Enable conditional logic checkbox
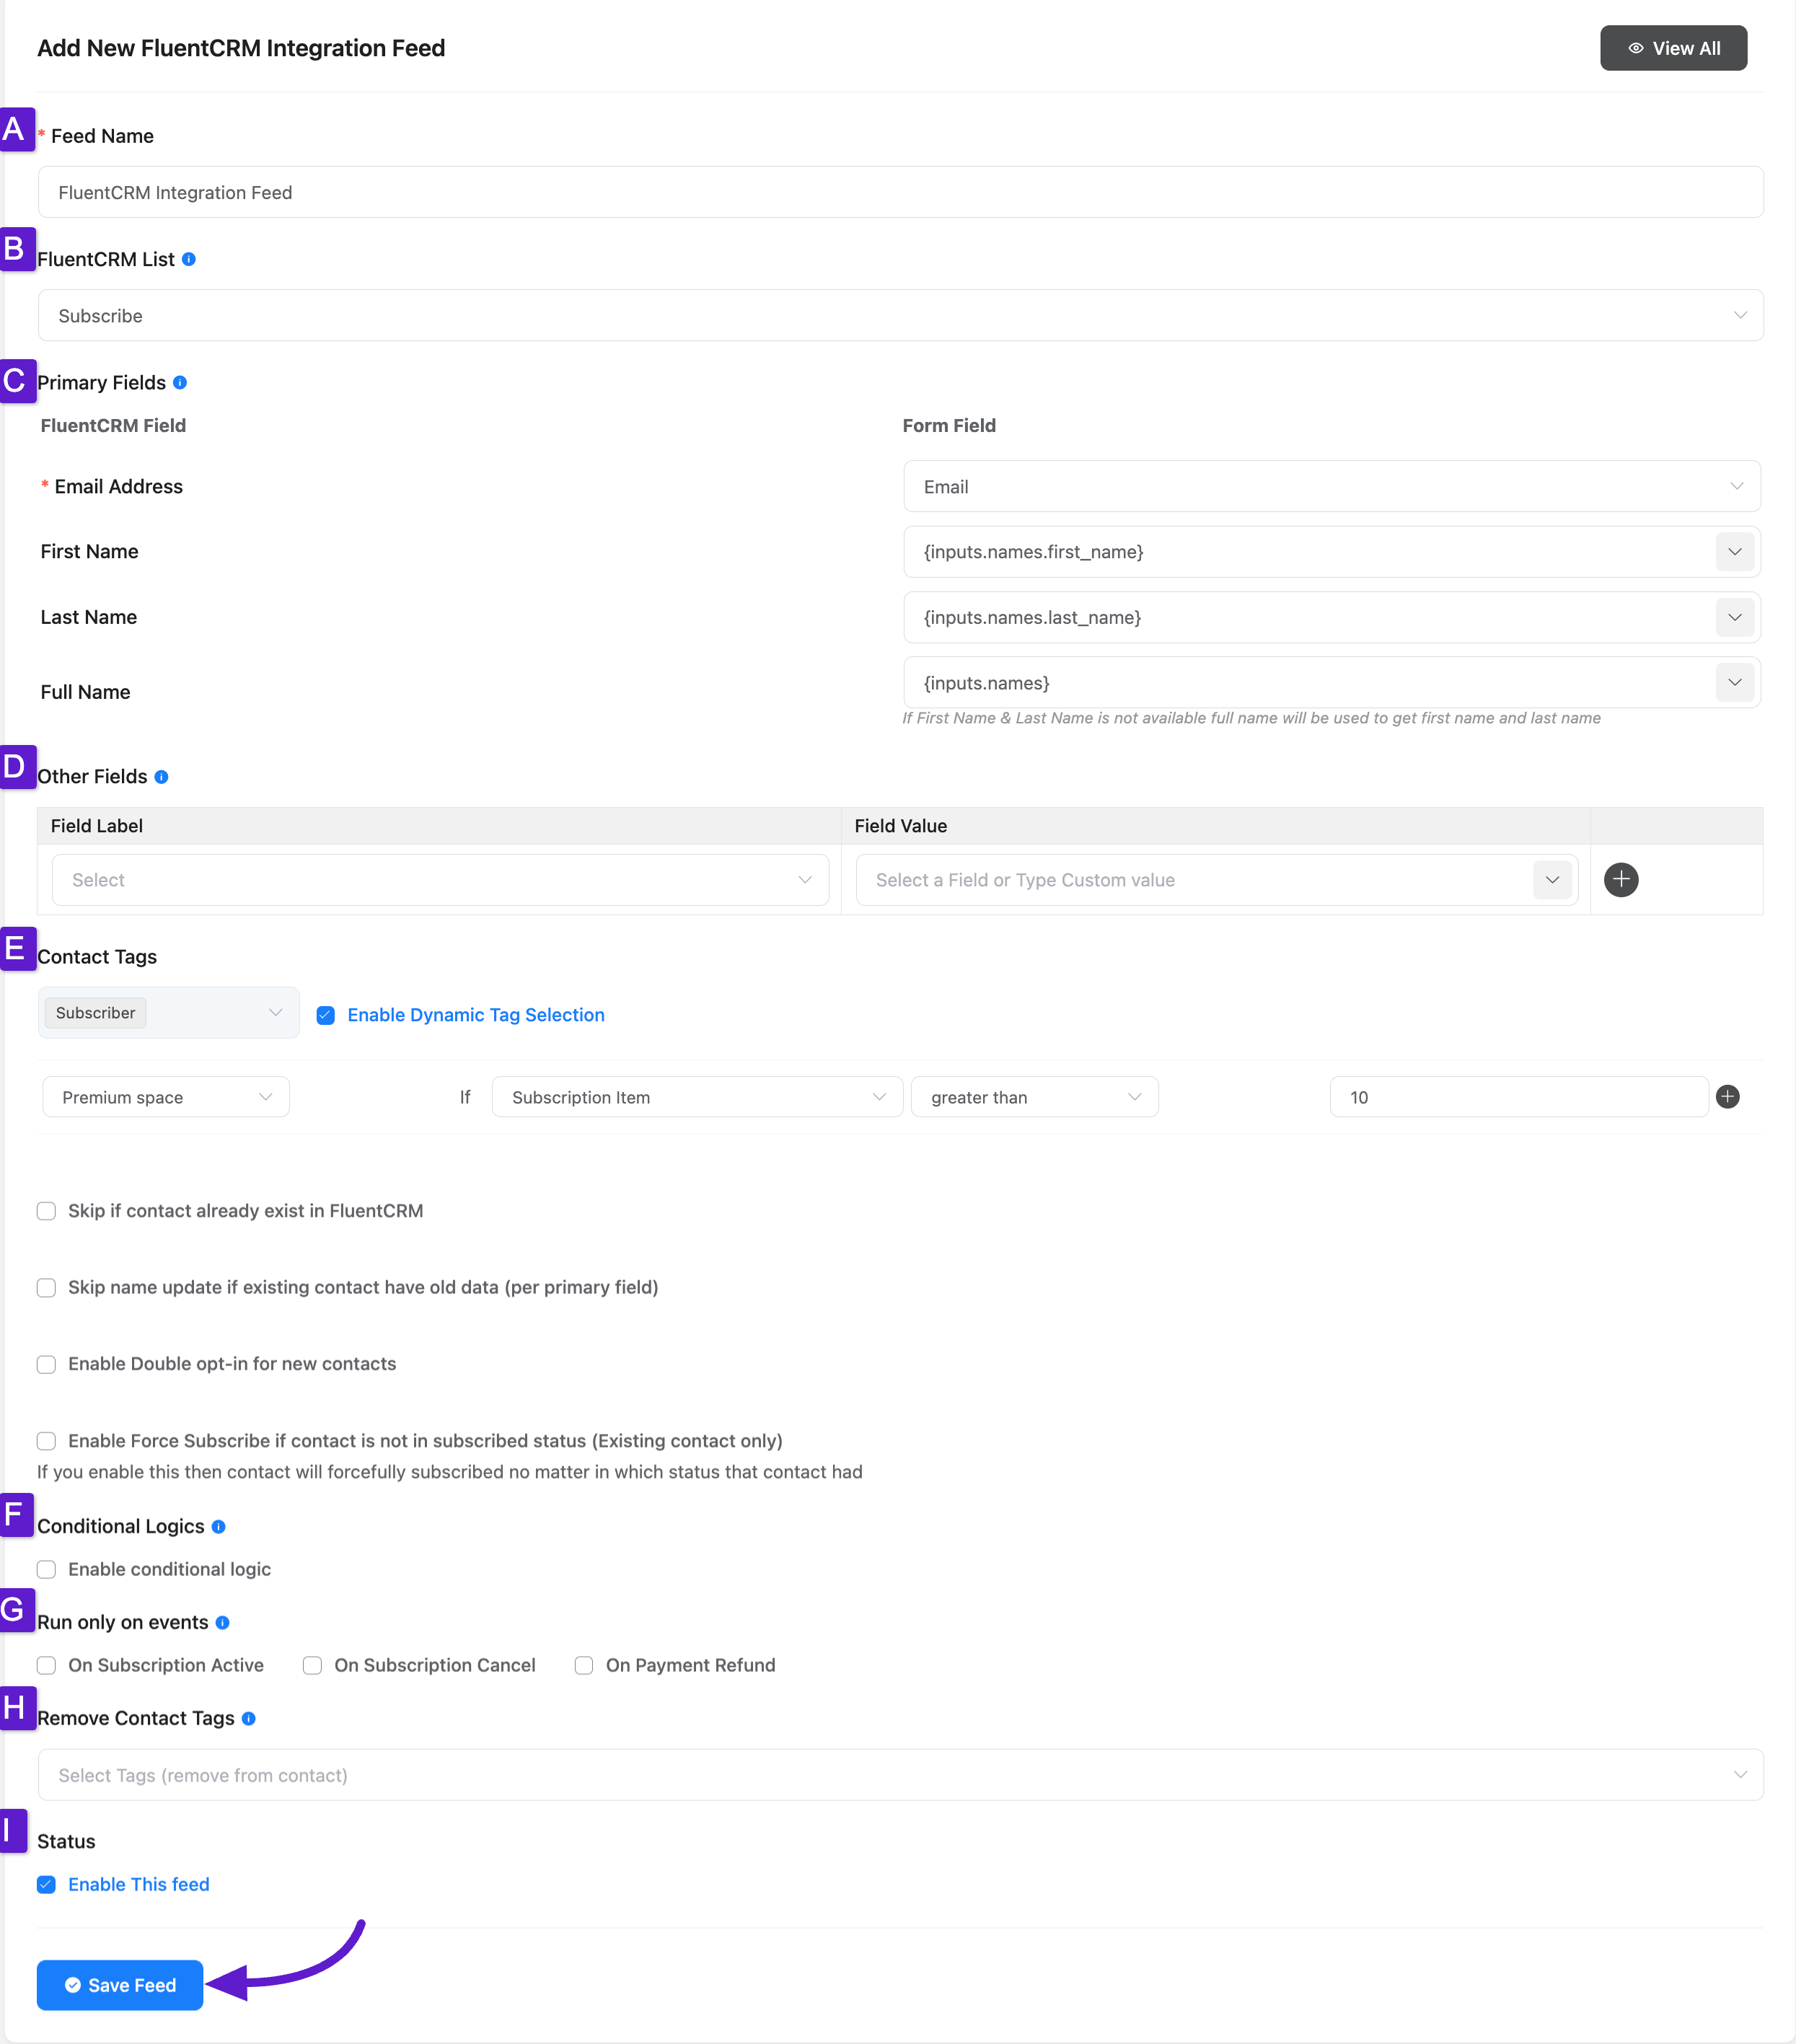 (x=48, y=1569)
